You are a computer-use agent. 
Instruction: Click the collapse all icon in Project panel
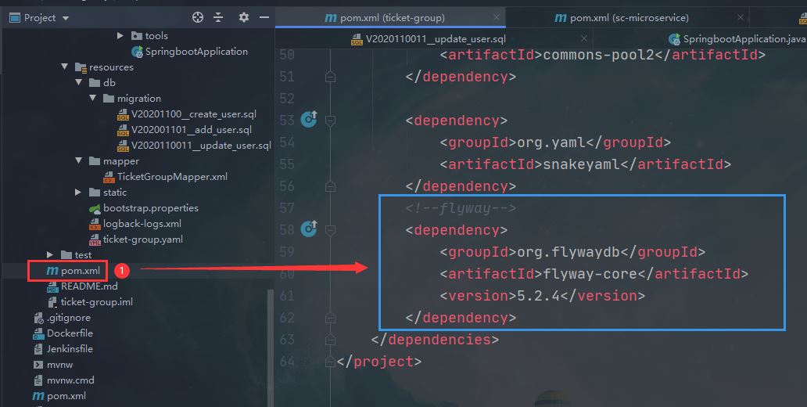(218, 17)
